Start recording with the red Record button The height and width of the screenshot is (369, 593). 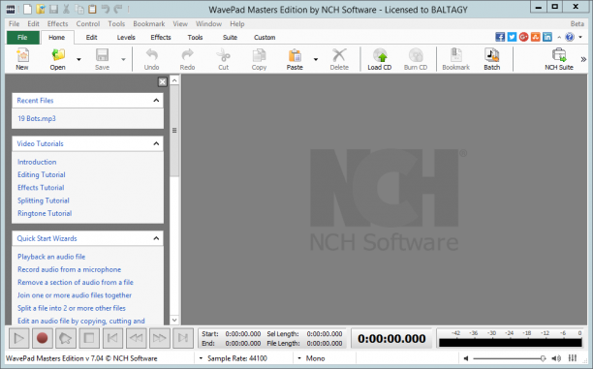42,338
